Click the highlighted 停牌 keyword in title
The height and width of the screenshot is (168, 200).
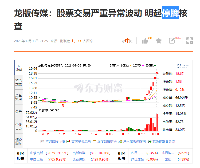170,13
